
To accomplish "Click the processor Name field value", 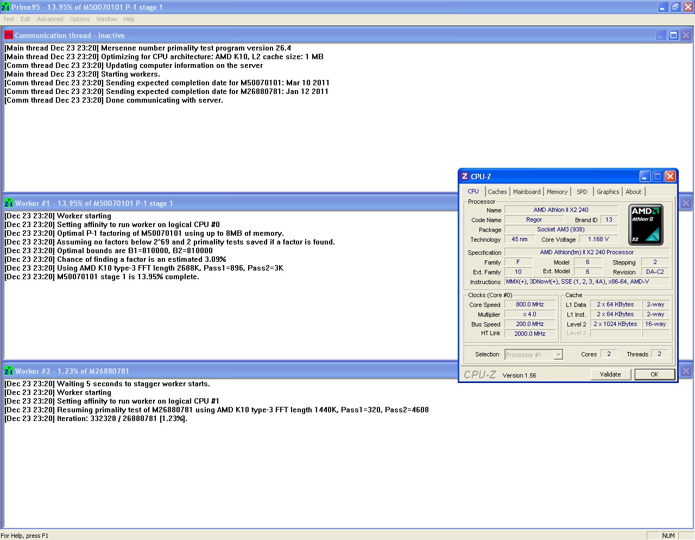I will (x=561, y=210).
